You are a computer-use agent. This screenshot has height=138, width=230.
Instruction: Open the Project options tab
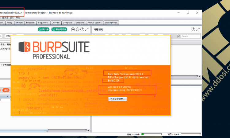pyautogui.click(x=95, y=23)
